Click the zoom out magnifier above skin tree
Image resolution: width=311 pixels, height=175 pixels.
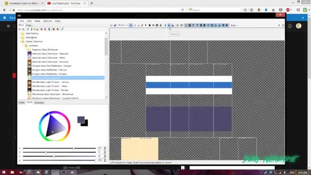click(23, 29)
